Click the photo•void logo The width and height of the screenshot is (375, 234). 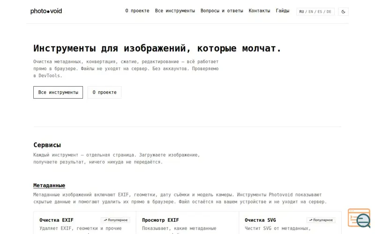(x=46, y=11)
